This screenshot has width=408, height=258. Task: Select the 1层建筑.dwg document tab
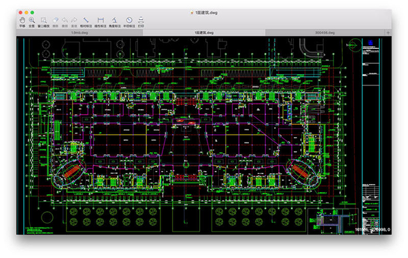(x=204, y=33)
